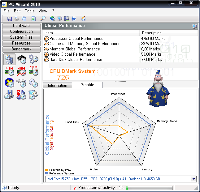This screenshot has height=192, width=200.
Task: Refresh data with green refresh icon
Action: click(33, 19)
